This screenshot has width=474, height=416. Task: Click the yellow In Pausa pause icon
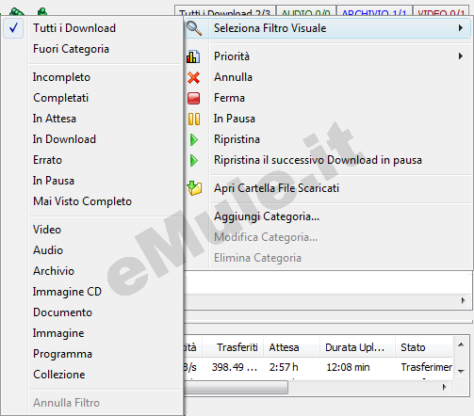pyautogui.click(x=194, y=119)
